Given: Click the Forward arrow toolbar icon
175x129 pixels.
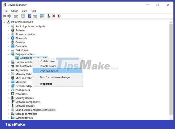Looking at the screenshot, I should (9, 16).
